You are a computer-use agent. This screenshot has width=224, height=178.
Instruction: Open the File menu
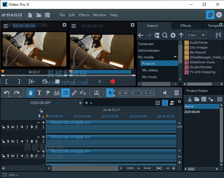(x=62, y=15)
